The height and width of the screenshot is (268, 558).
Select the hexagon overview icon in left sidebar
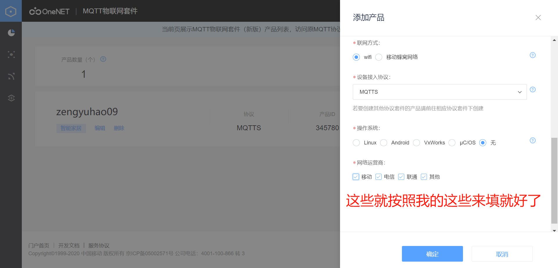coord(11,11)
